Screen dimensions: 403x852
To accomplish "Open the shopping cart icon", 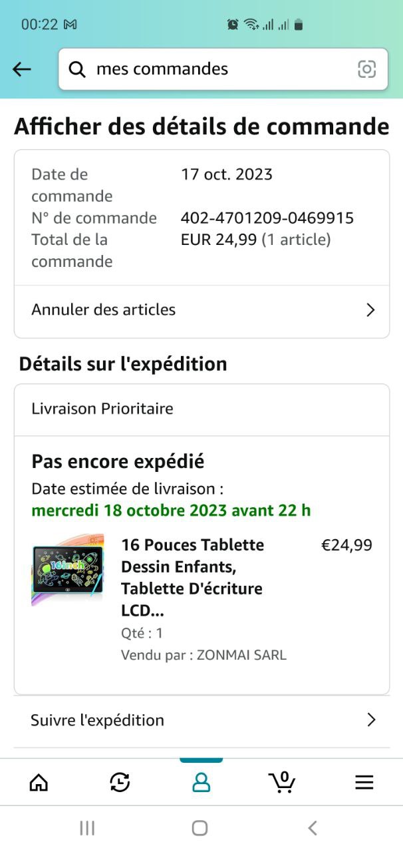I will tap(283, 781).
